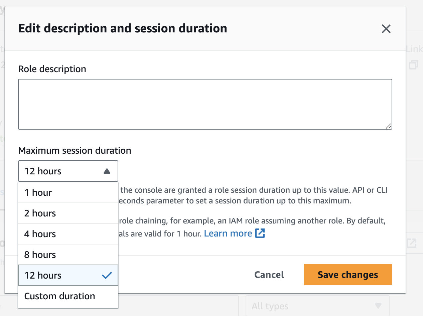Image resolution: width=423 pixels, height=316 pixels.
Task: Save changes to the role
Action: [347, 275]
